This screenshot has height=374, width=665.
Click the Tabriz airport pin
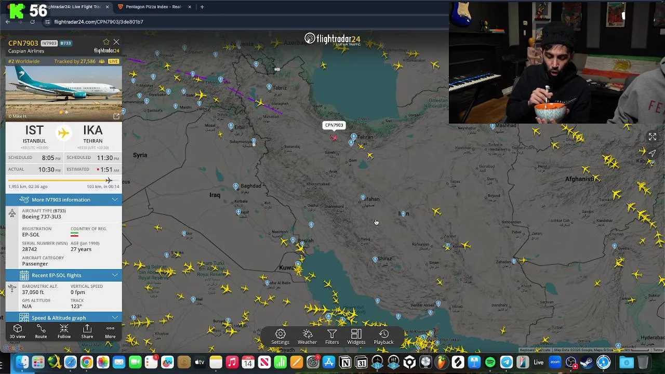tap(269, 87)
